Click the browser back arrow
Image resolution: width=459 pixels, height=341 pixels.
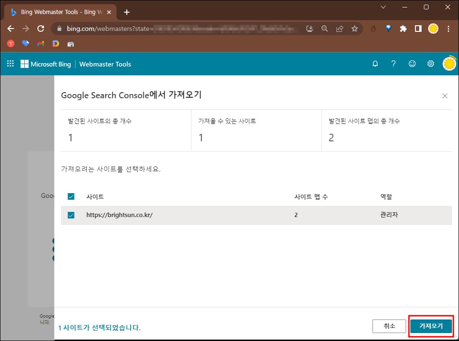(x=11, y=29)
